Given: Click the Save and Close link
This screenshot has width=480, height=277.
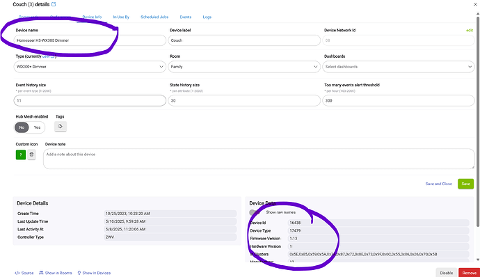Looking at the screenshot, I should coord(438,184).
